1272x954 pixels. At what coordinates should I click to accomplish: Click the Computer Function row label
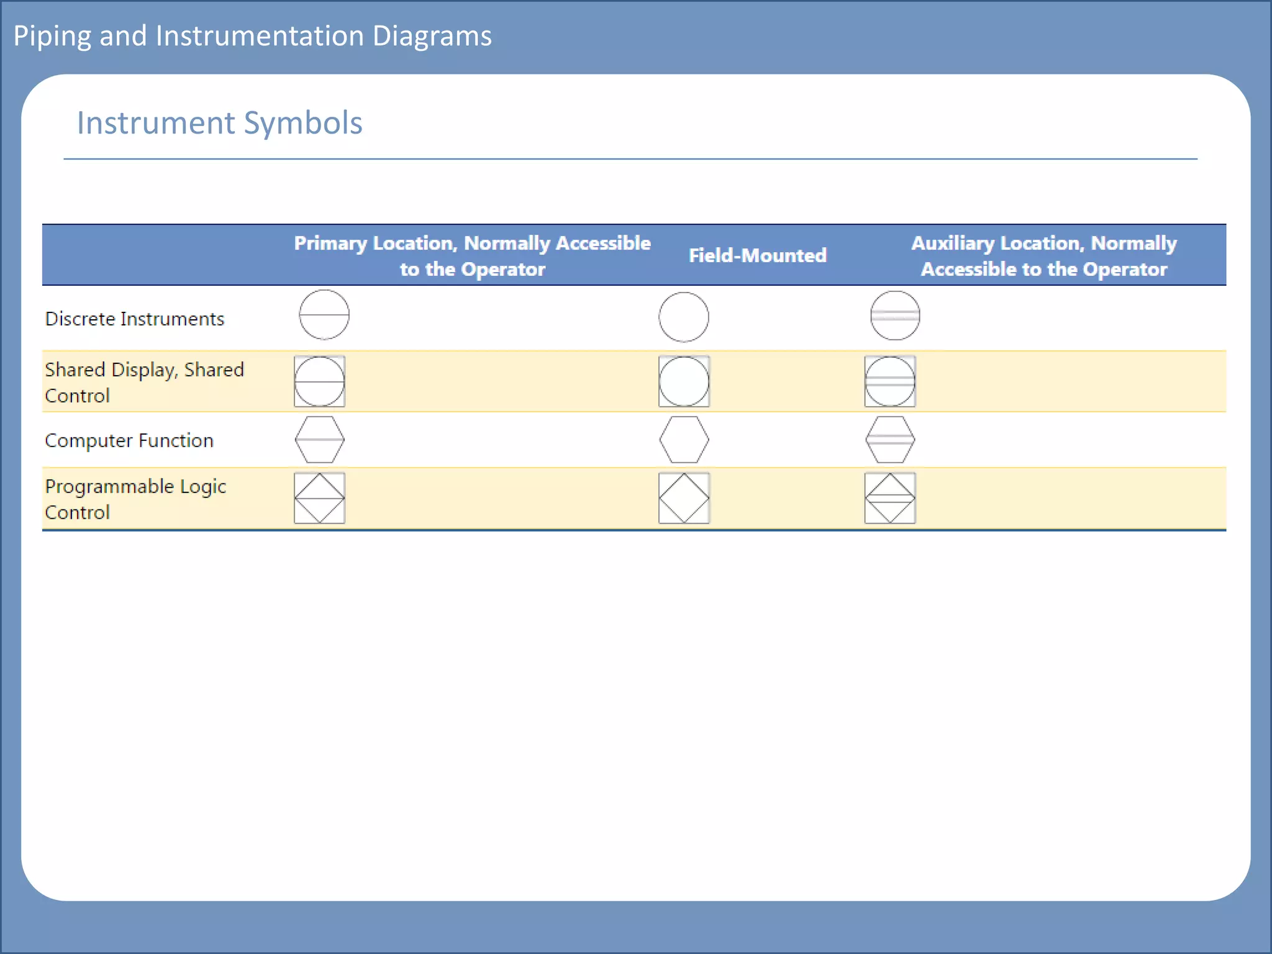pyautogui.click(x=129, y=440)
